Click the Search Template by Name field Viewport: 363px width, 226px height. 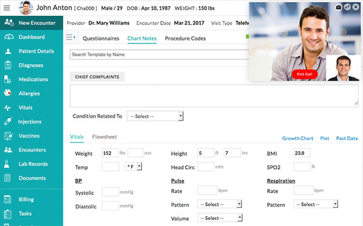[x=160, y=55]
